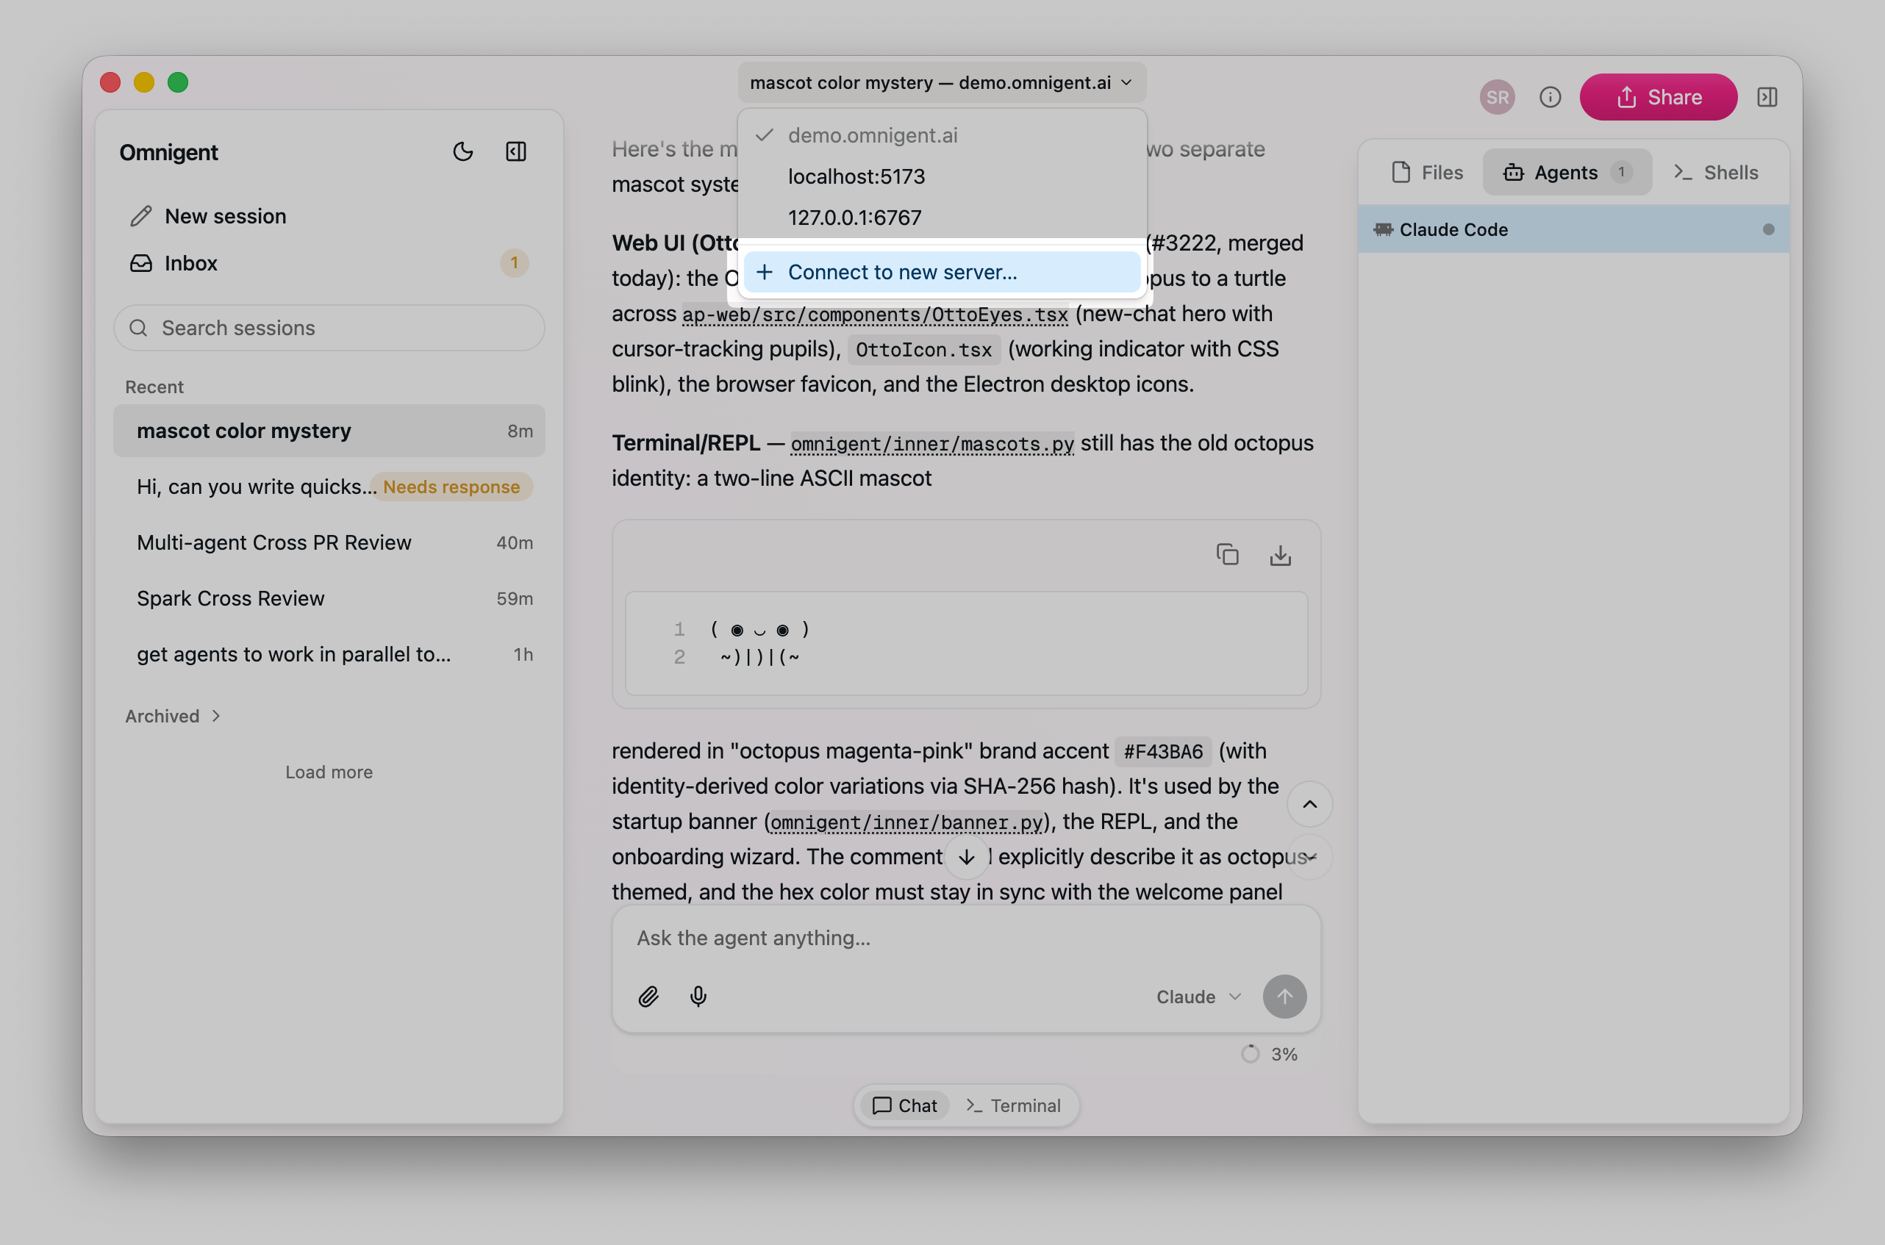
Task: Click the Claude Code status dot
Action: [1767, 229]
